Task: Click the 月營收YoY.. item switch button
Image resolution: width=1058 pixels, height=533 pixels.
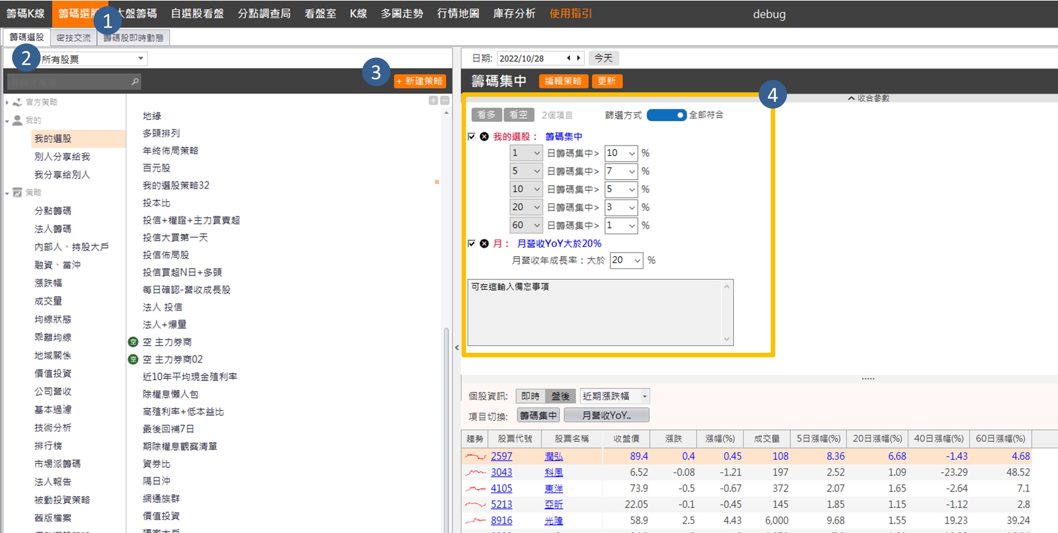Action: coord(606,415)
